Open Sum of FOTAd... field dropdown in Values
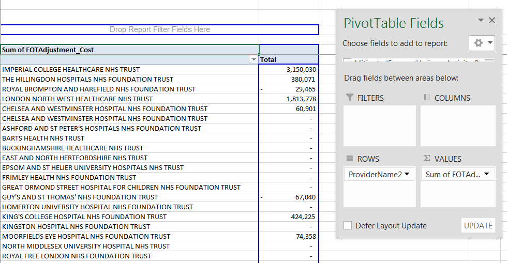 click(487, 174)
